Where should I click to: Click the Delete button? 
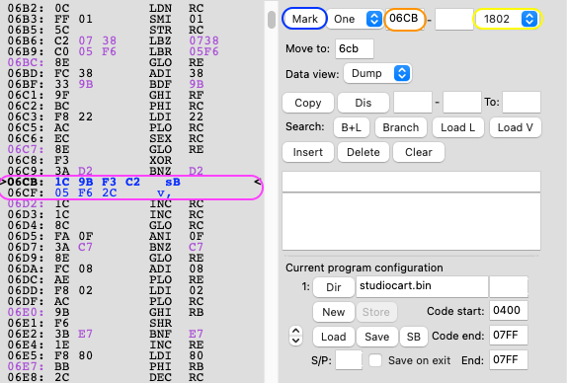tap(364, 152)
